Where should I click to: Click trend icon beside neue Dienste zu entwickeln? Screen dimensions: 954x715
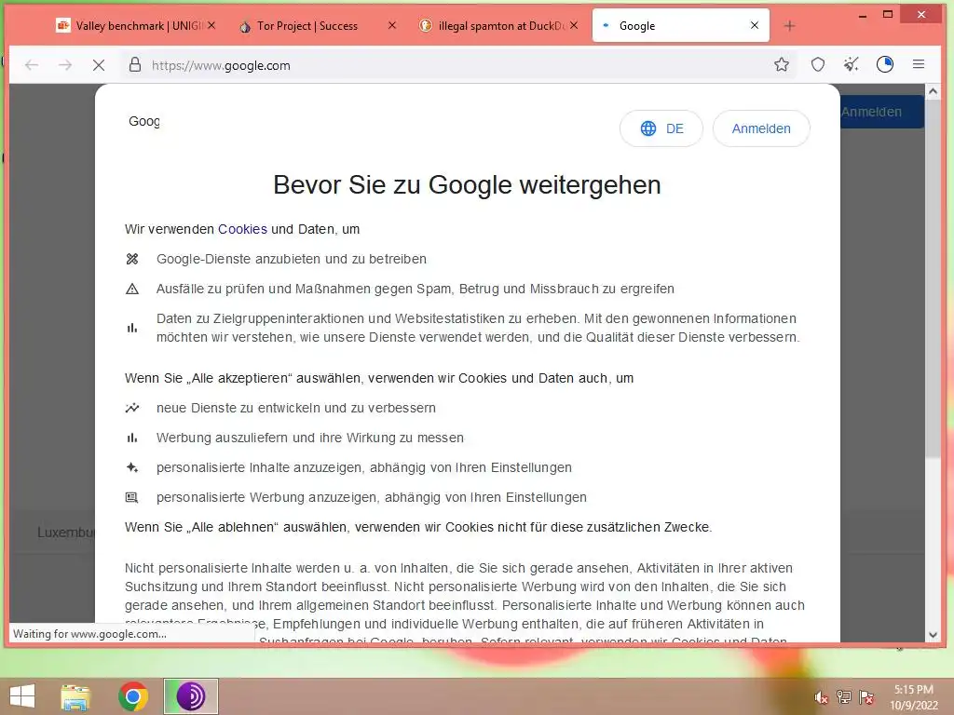[132, 408]
